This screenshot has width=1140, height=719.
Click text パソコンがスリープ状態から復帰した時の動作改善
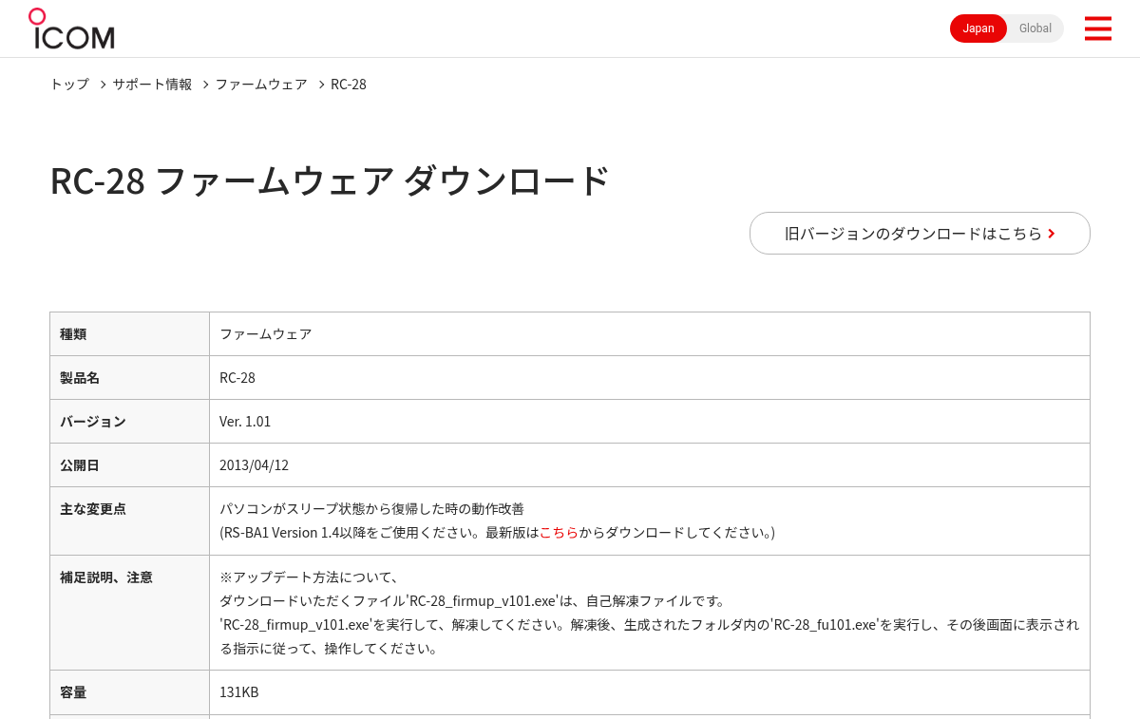(x=371, y=509)
